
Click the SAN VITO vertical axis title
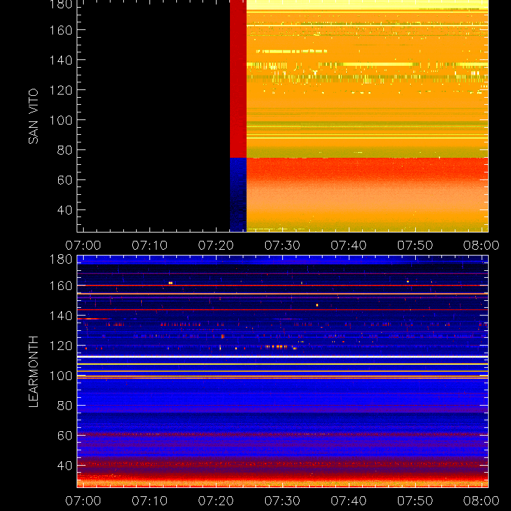[33, 116]
